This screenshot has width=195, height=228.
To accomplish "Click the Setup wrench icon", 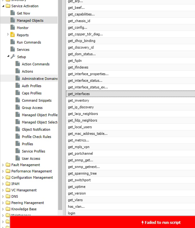I will pos(13,57).
